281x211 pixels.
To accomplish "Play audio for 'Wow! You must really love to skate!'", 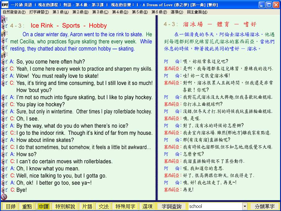I will pos(4,76).
